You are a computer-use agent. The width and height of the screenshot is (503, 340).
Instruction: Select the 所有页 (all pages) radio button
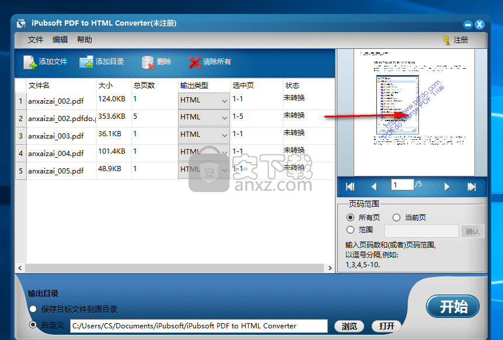[350, 218]
